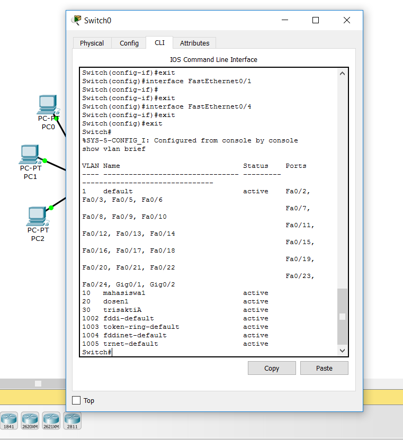Maximize the Switch0 window

pos(316,20)
